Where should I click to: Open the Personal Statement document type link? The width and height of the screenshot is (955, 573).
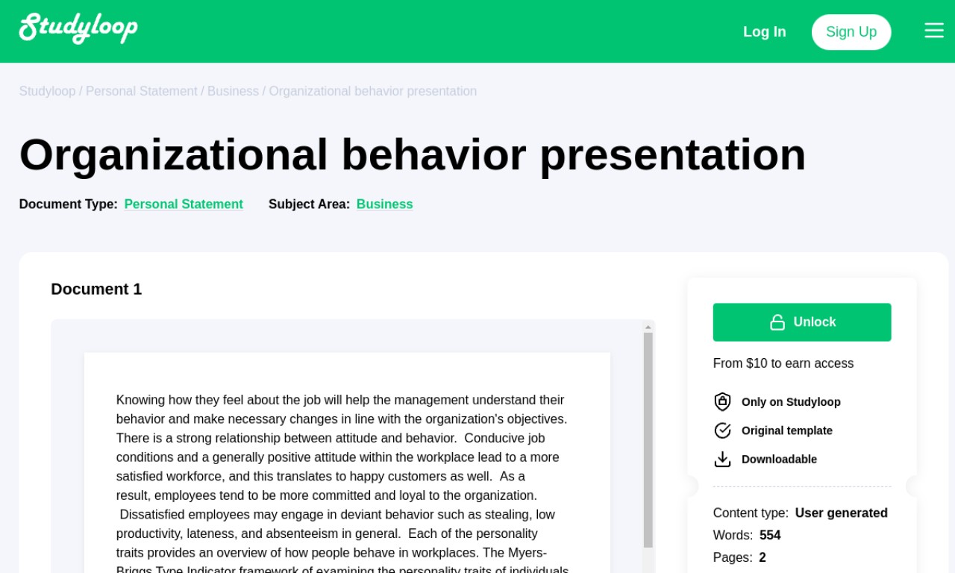coord(184,204)
